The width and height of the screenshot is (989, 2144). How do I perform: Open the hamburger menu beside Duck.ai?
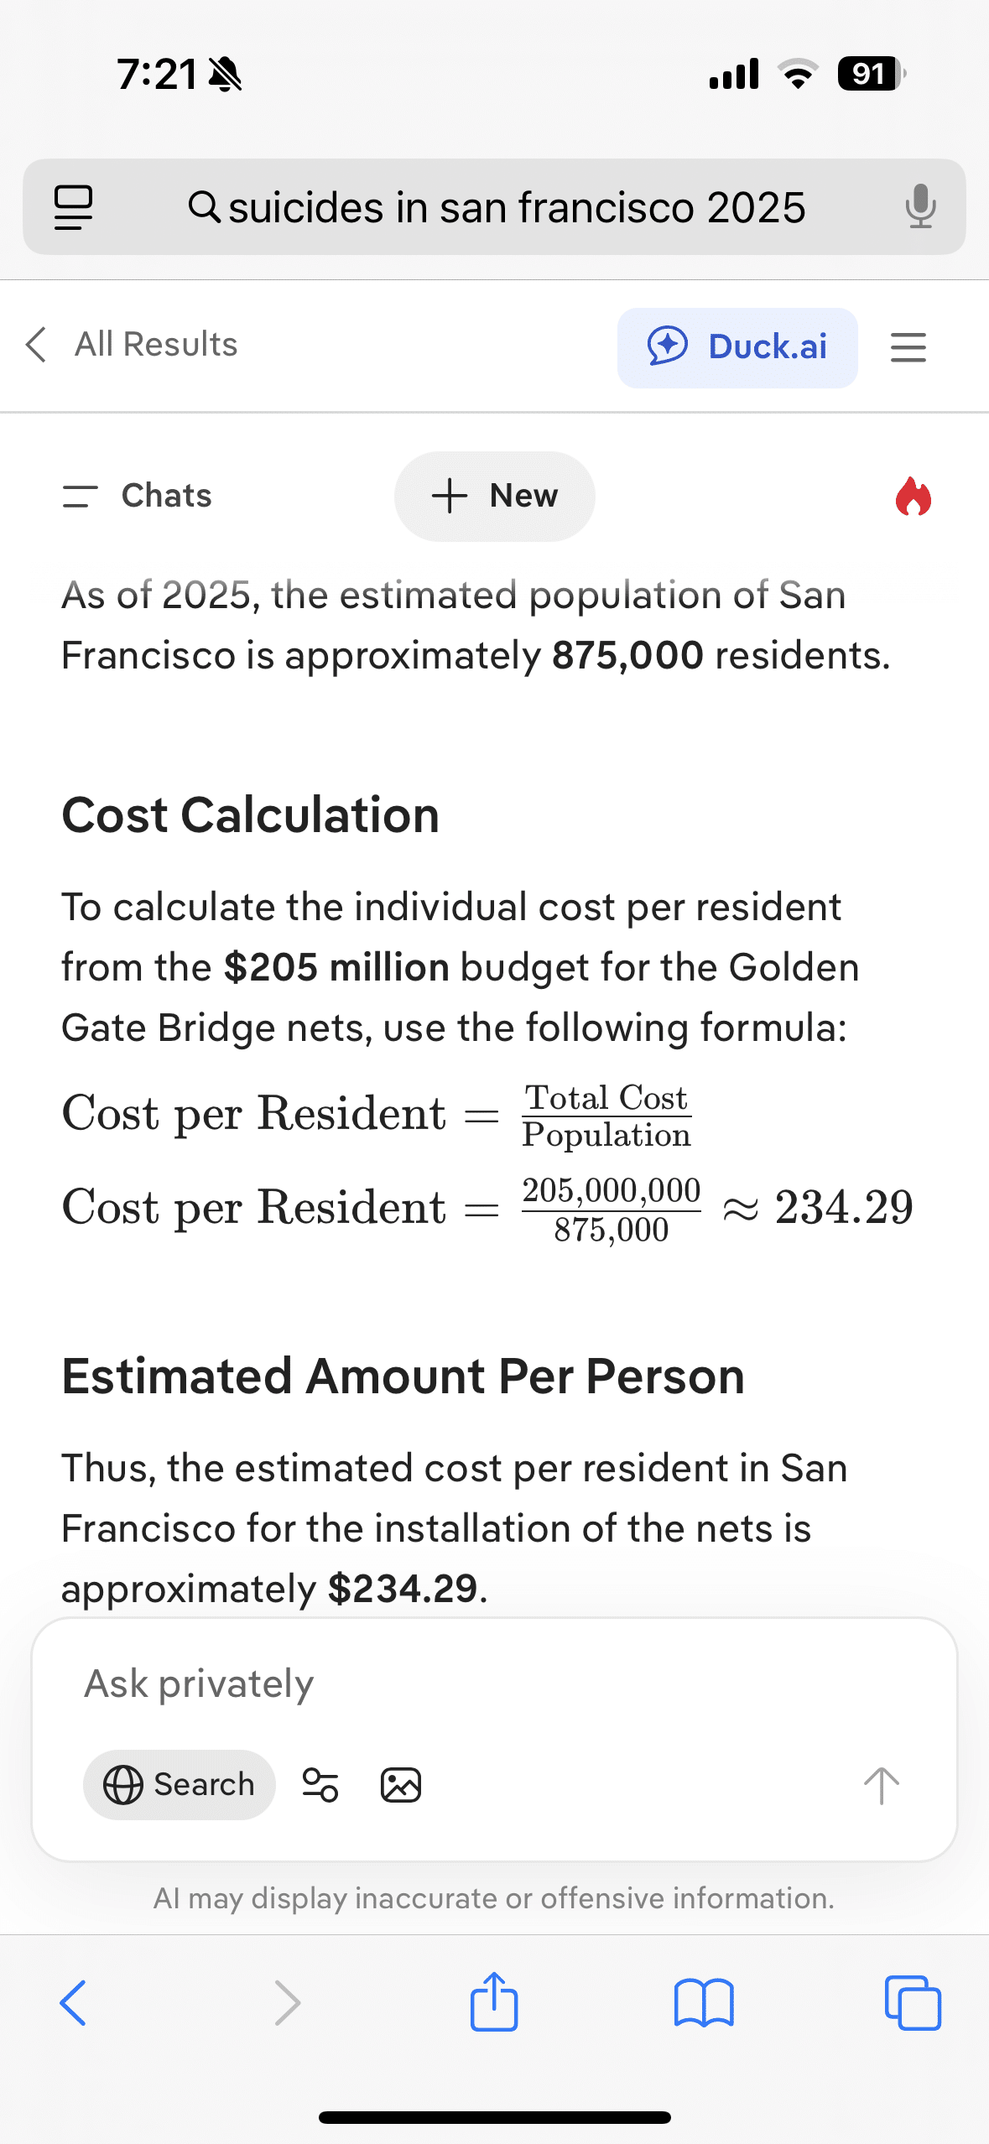click(908, 347)
